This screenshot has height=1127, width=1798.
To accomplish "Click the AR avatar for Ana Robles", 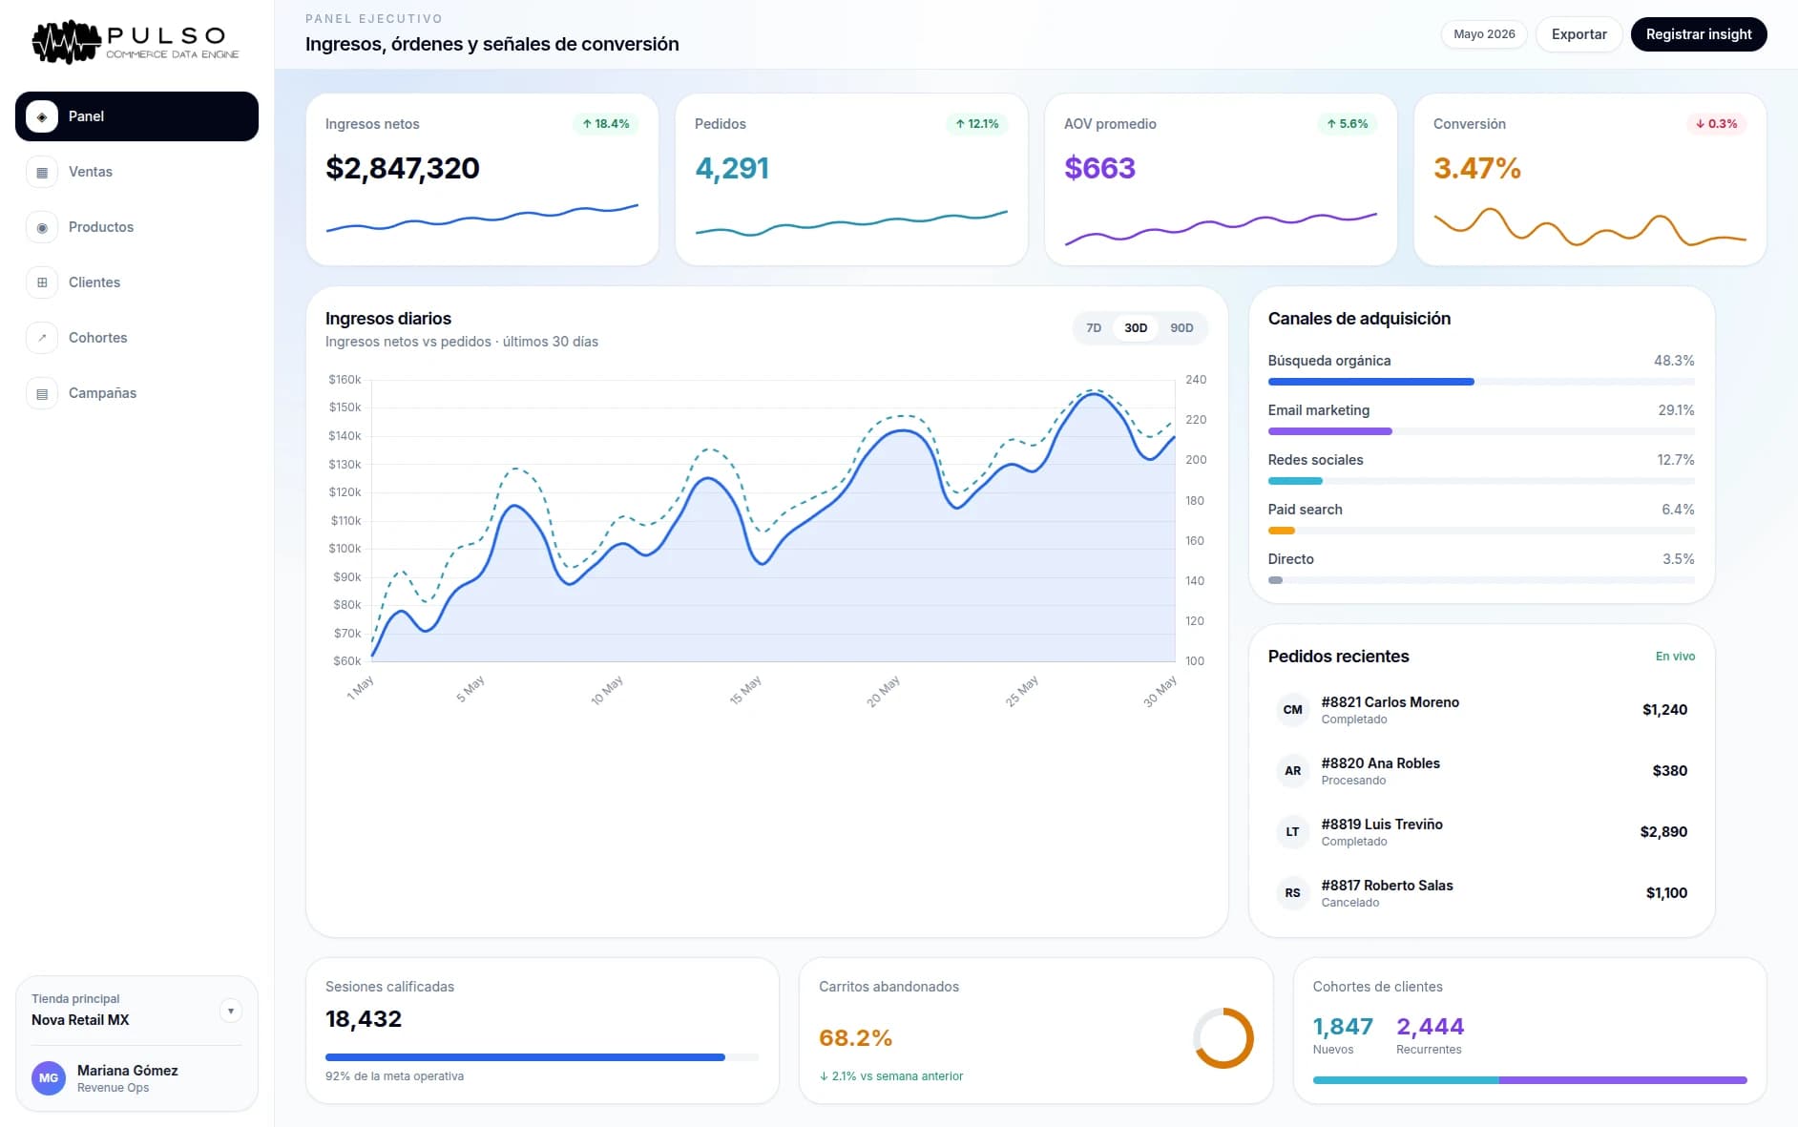I will point(1292,771).
